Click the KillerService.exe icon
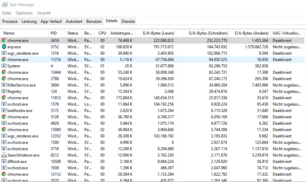Image resolution: width=306 pixels, height=182 pixels. tap(4, 85)
